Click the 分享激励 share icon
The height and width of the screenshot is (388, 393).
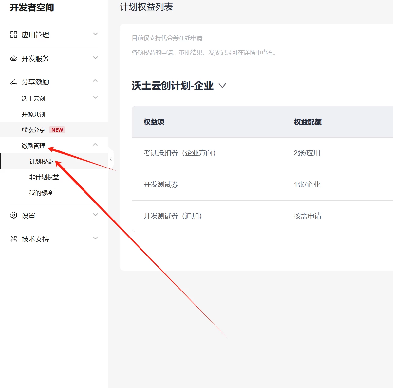[x=14, y=82]
